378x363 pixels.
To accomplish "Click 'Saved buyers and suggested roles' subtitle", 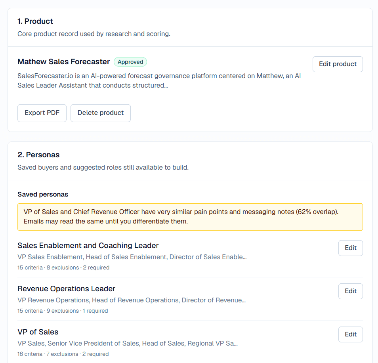I will (103, 167).
